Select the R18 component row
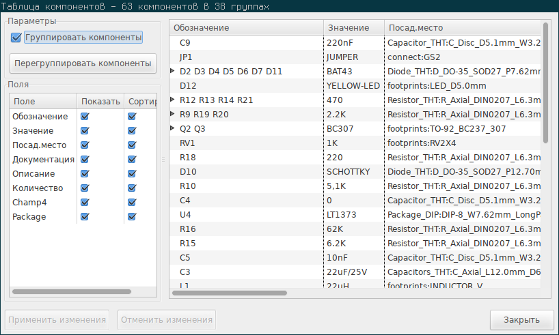This screenshot has height=335, width=559. pyautogui.click(x=355, y=158)
